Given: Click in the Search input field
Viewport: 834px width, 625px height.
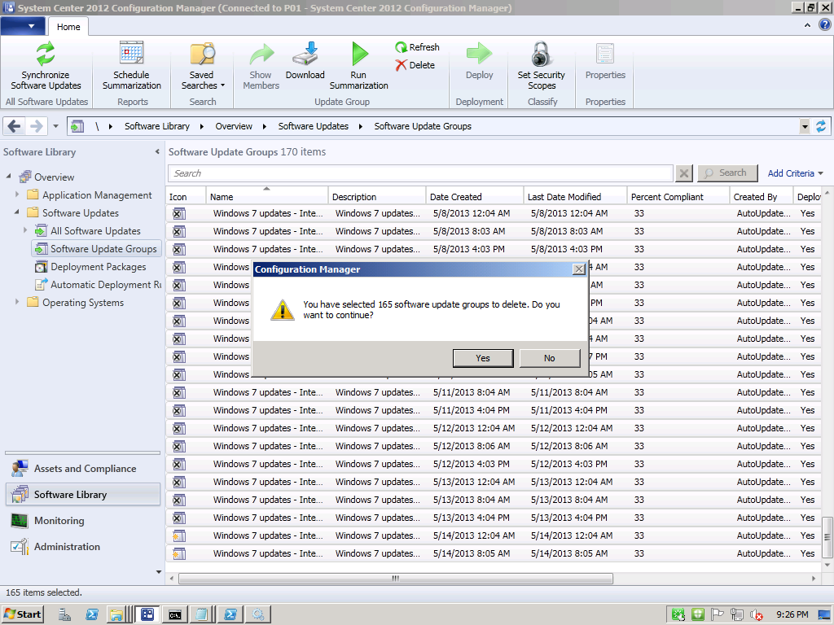Looking at the screenshot, I should (x=421, y=173).
